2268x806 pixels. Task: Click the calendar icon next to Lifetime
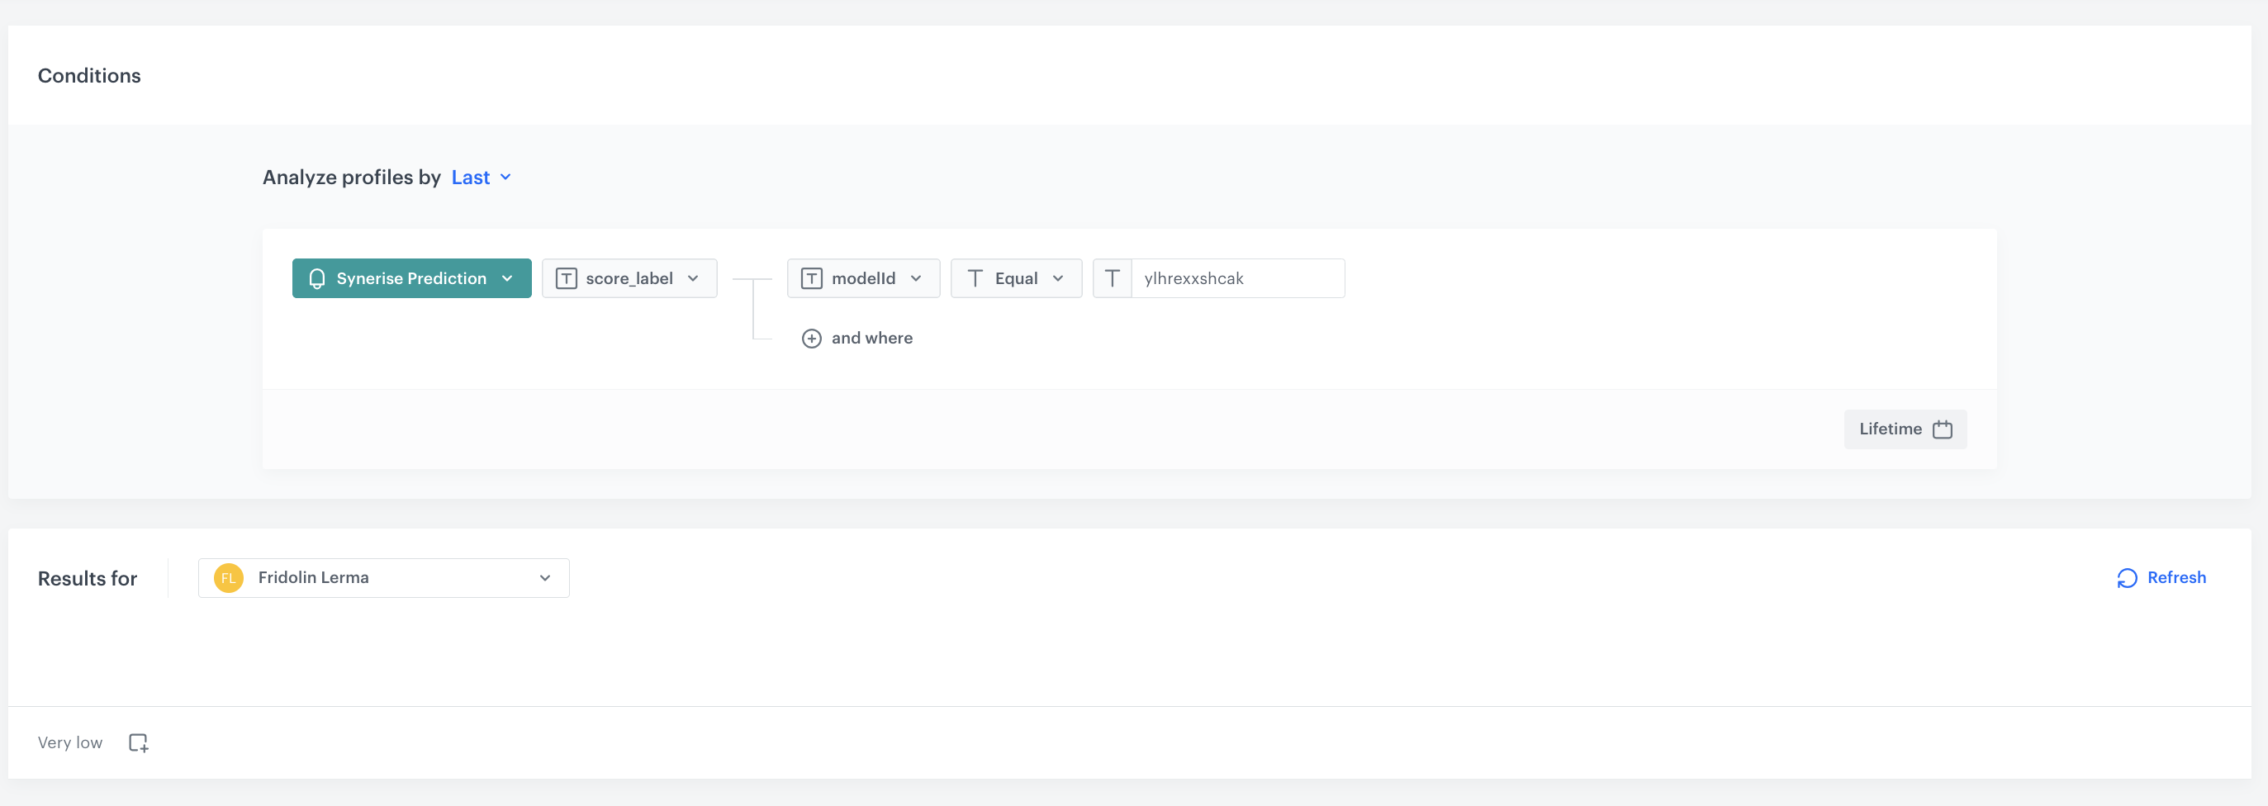(1942, 429)
